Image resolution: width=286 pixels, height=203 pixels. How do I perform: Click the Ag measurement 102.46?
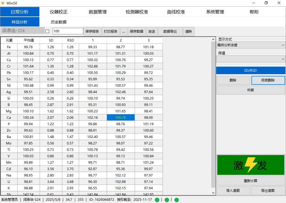coord(121,92)
